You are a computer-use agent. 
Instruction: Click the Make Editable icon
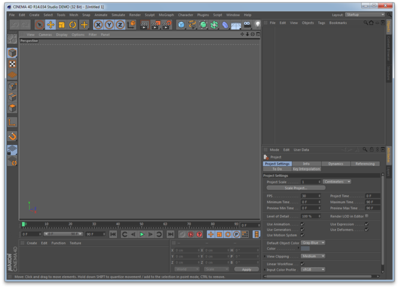12,39
